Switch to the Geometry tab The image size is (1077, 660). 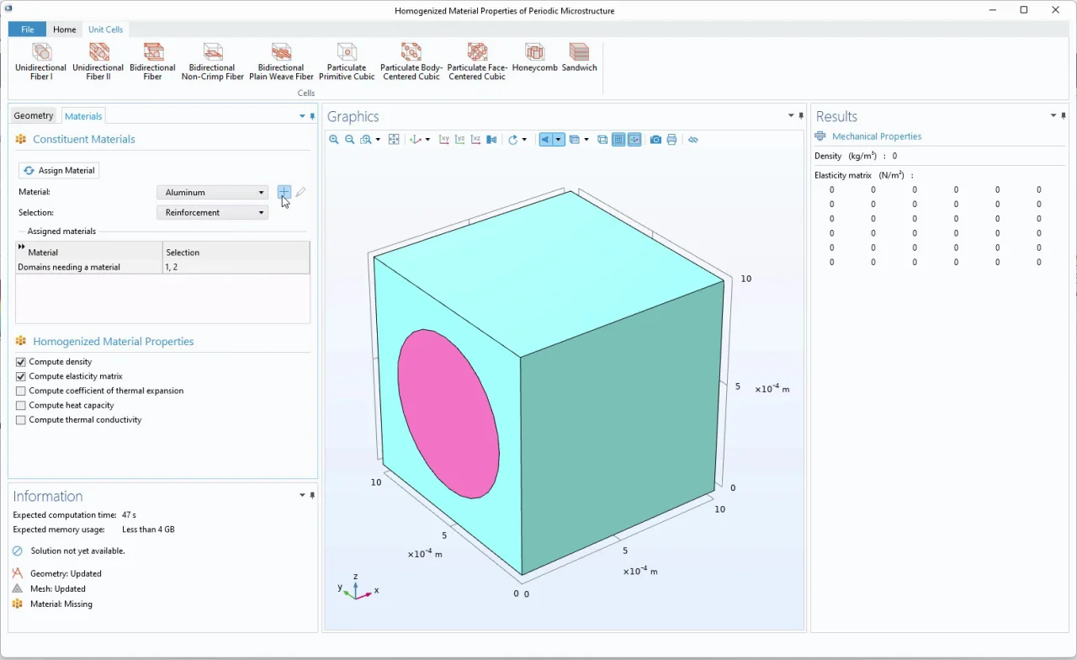pyautogui.click(x=34, y=116)
